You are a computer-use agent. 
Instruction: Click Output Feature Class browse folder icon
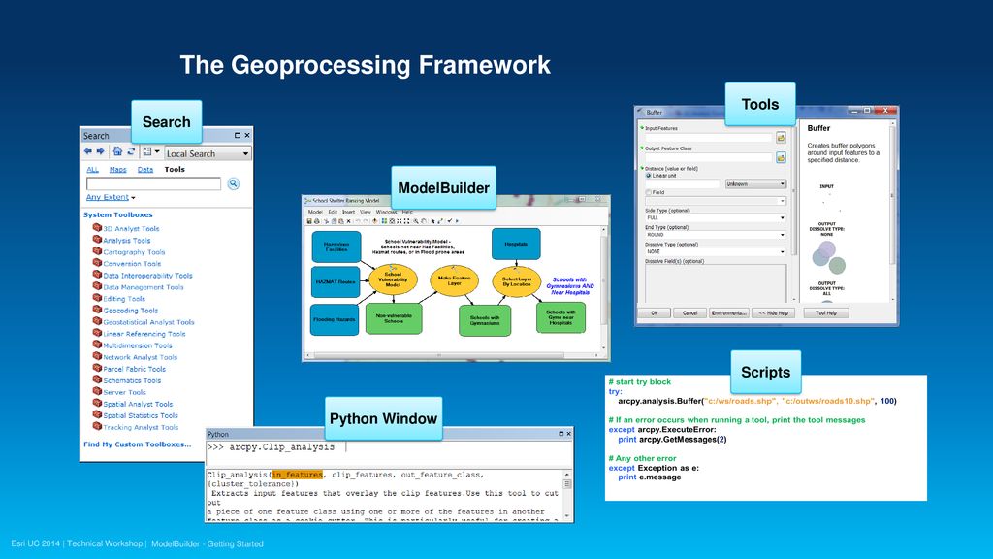coord(781,158)
